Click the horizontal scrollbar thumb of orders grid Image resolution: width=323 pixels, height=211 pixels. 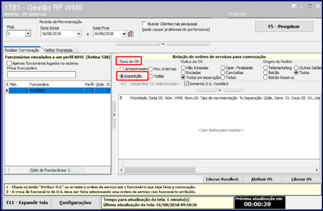(160, 170)
